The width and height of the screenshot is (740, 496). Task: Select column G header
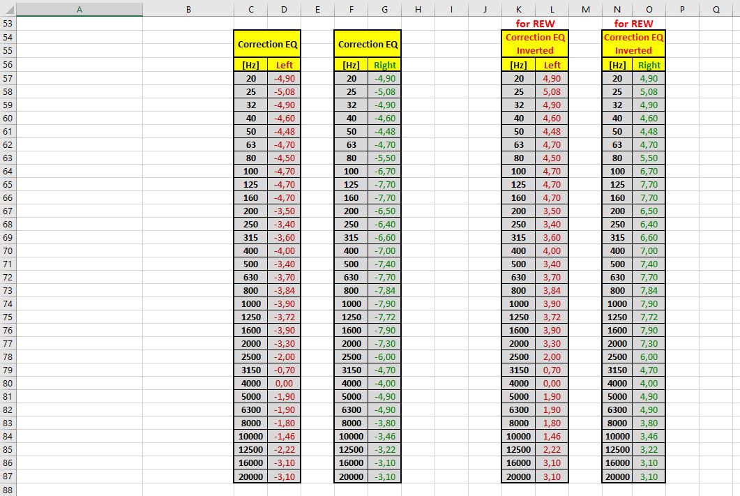coord(384,9)
